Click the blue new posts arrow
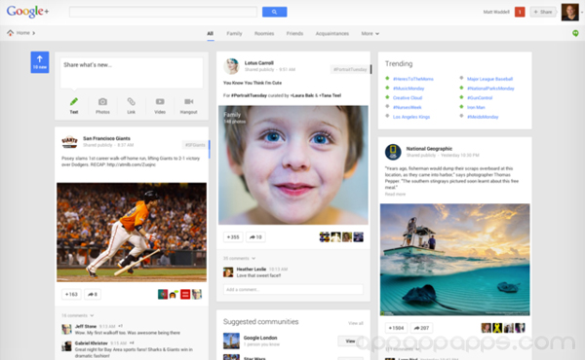The width and height of the screenshot is (585, 360). click(x=40, y=62)
